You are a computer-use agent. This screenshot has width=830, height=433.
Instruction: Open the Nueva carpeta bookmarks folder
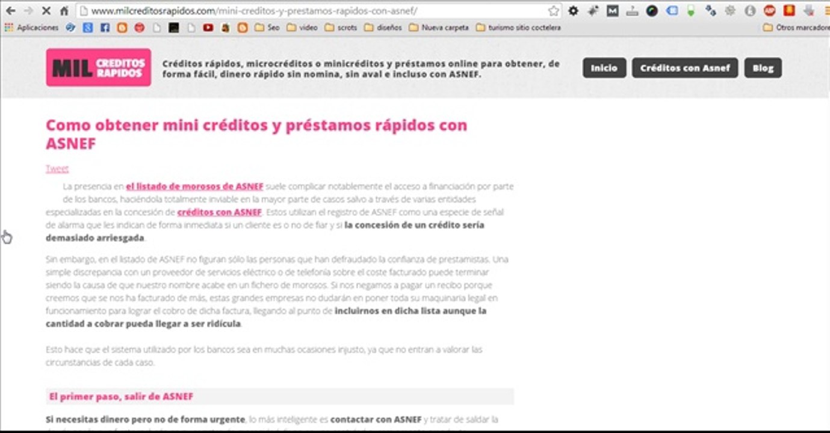[439, 28]
